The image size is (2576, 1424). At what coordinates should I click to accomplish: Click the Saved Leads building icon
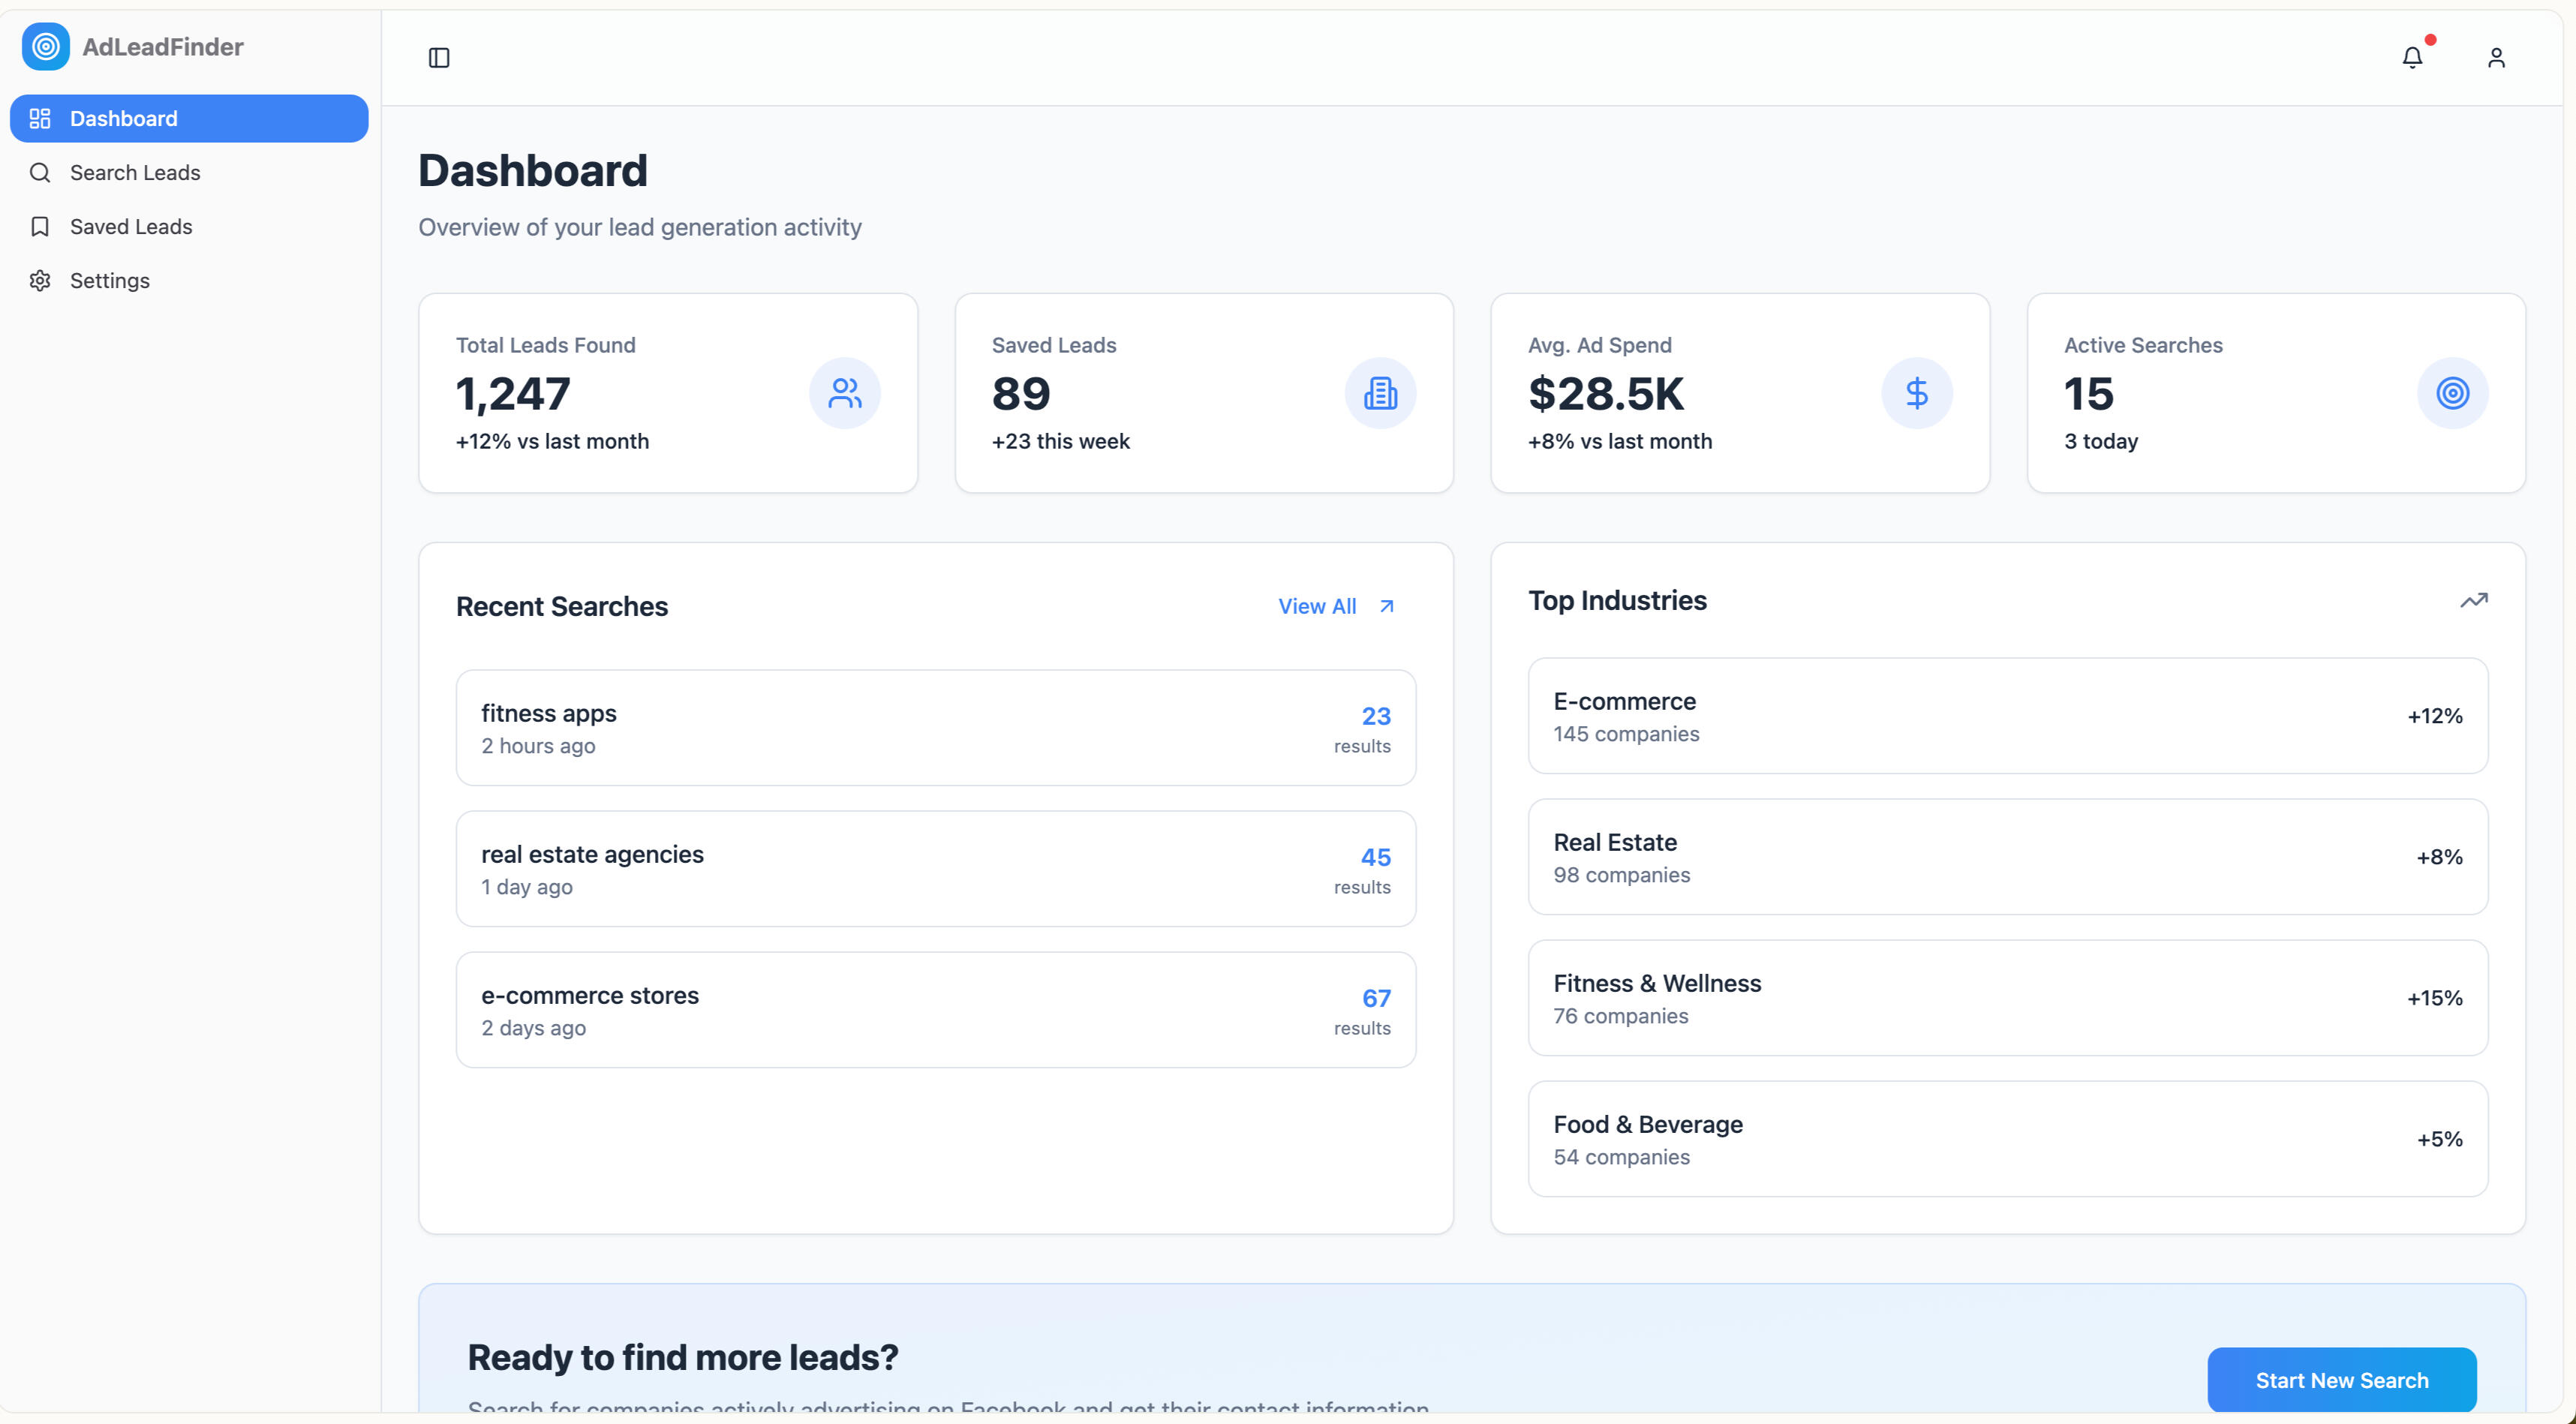coord(1380,393)
